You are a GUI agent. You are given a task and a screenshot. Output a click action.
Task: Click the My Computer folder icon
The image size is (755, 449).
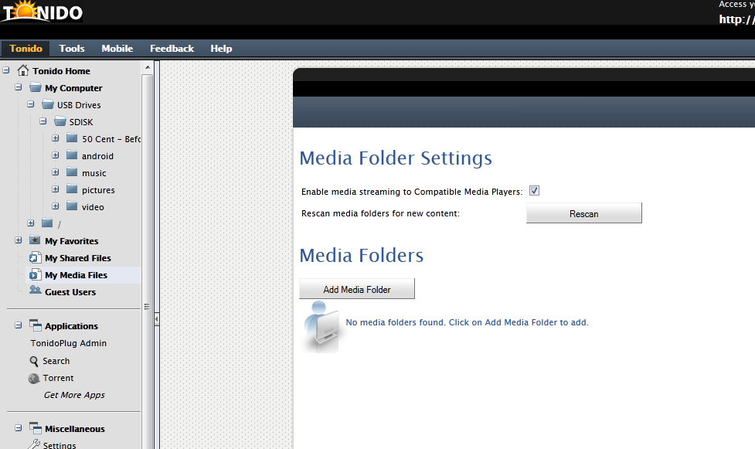click(35, 87)
